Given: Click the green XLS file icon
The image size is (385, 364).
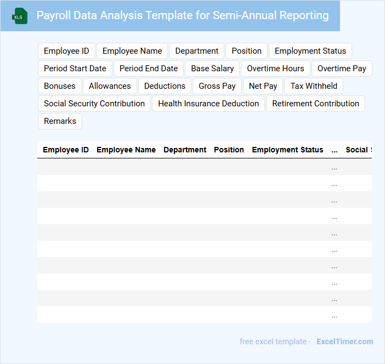Looking at the screenshot, I should coord(20,16).
